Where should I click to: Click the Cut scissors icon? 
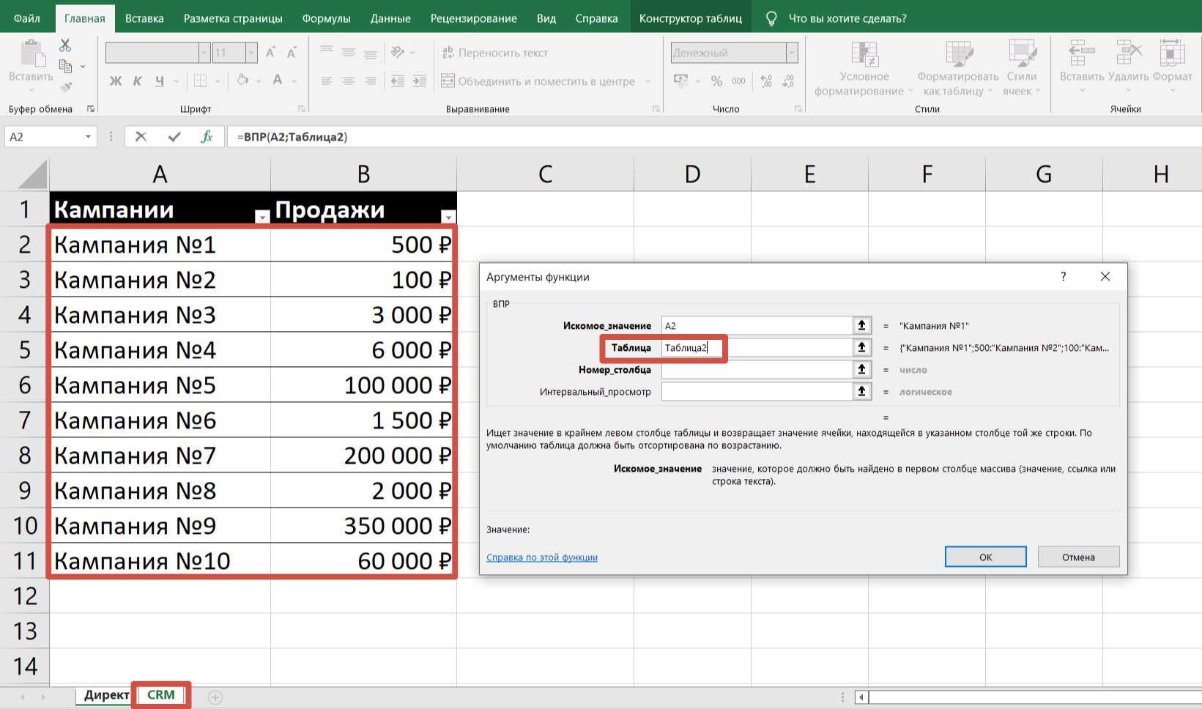65,45
